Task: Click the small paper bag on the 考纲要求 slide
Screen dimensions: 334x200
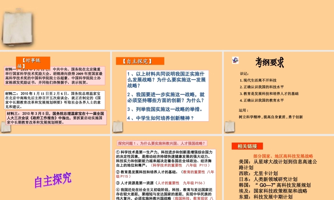Action: point(229,127)
